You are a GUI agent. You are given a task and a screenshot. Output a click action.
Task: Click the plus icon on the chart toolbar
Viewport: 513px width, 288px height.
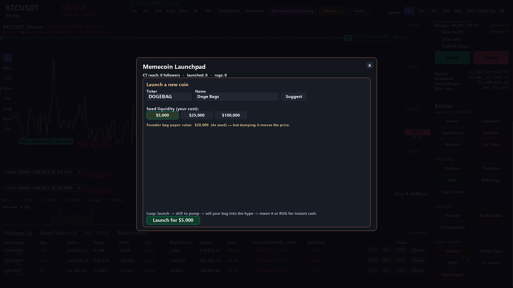[x=8, y=58]
